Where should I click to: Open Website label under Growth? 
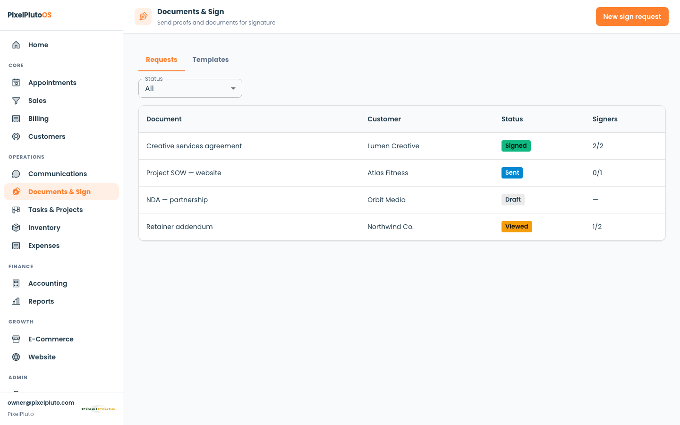(x=42, y=357)
